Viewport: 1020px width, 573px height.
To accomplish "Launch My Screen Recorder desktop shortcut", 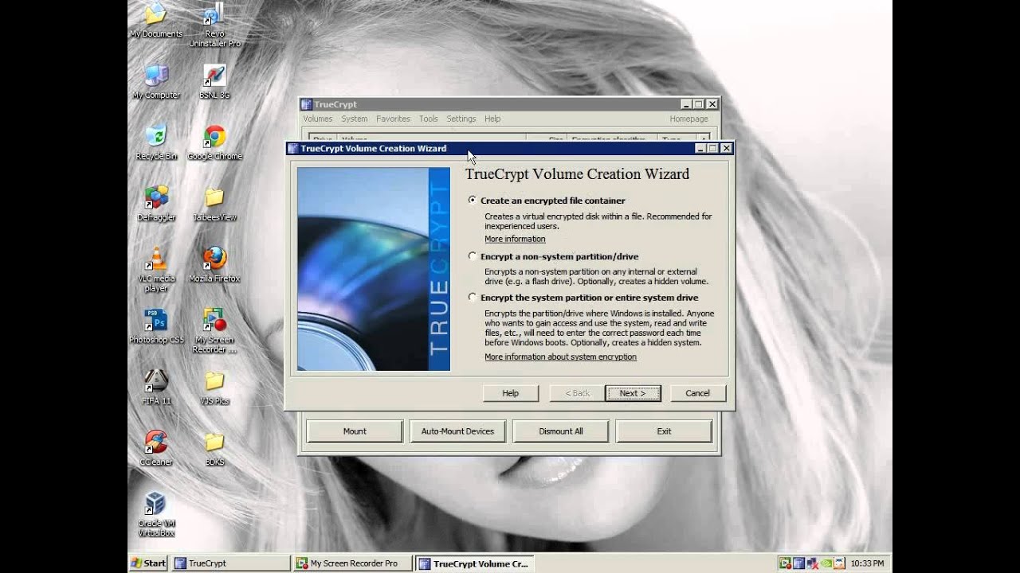I will (214, 330).
